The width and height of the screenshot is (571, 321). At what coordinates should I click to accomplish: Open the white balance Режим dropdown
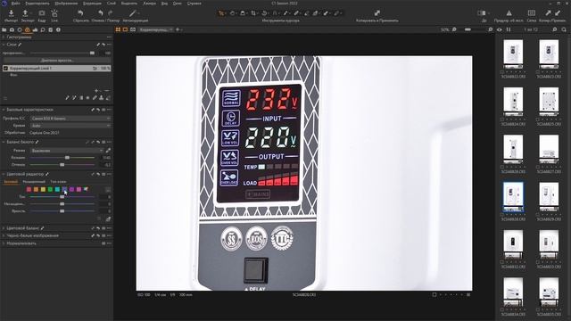coord(67,151)
